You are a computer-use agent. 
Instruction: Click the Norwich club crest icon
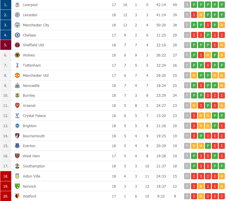click(x=17, y=186)
